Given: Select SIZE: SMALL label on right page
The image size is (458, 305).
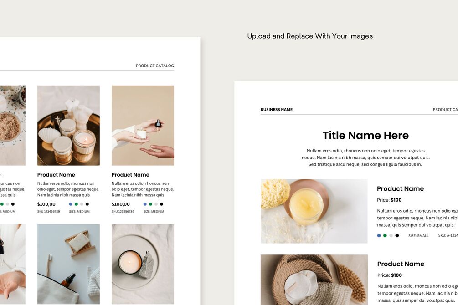Looking at the screenshot, I should point(418,236).
